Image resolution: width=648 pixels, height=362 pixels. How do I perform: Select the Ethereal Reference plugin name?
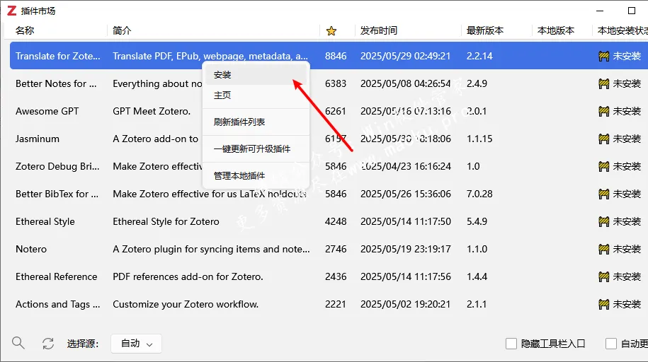(56, 277)
